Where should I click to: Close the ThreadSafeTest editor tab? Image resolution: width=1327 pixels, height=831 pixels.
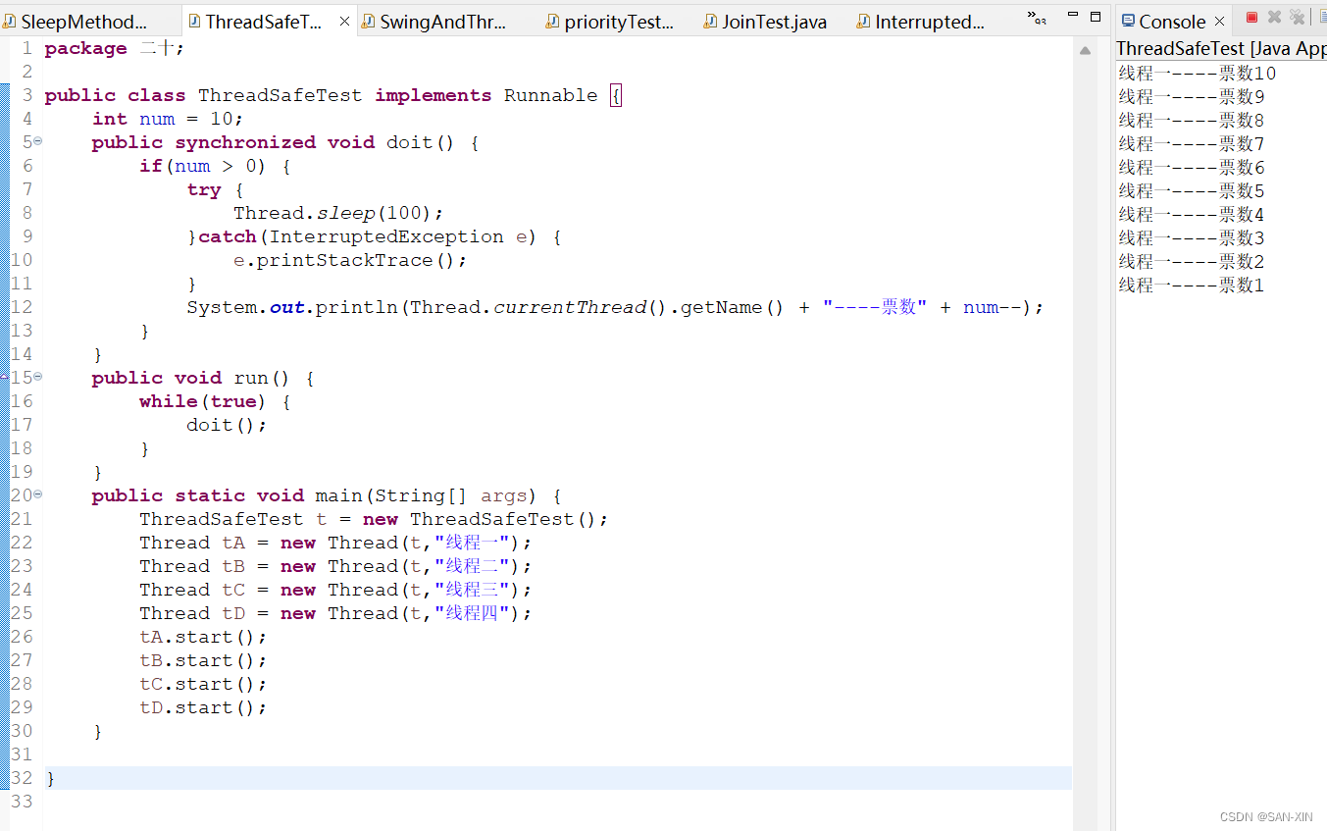(x=344, y=21)
